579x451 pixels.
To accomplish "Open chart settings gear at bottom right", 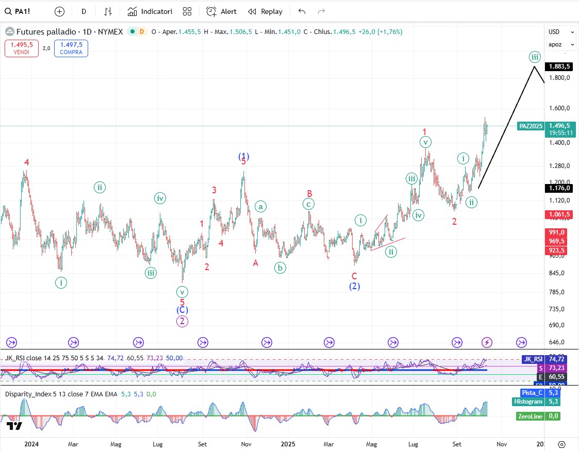I will (561, 444).
